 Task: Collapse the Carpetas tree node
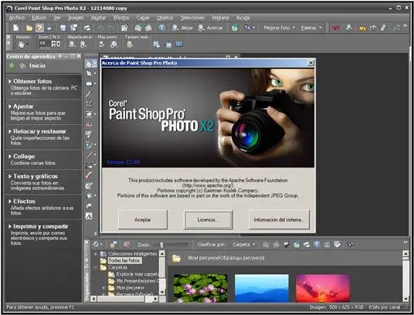96,267
